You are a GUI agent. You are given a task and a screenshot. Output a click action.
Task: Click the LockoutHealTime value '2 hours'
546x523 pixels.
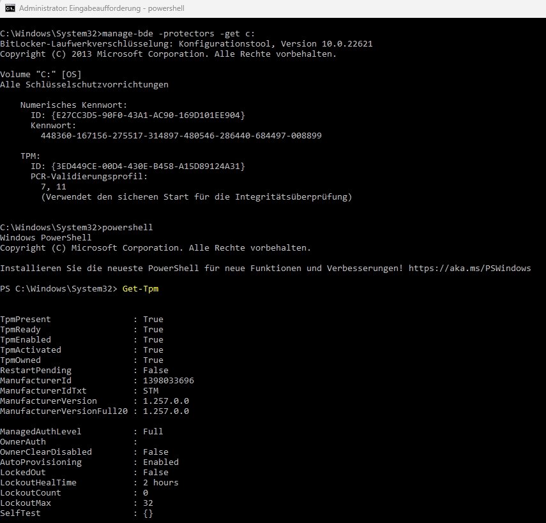point(161,483)
